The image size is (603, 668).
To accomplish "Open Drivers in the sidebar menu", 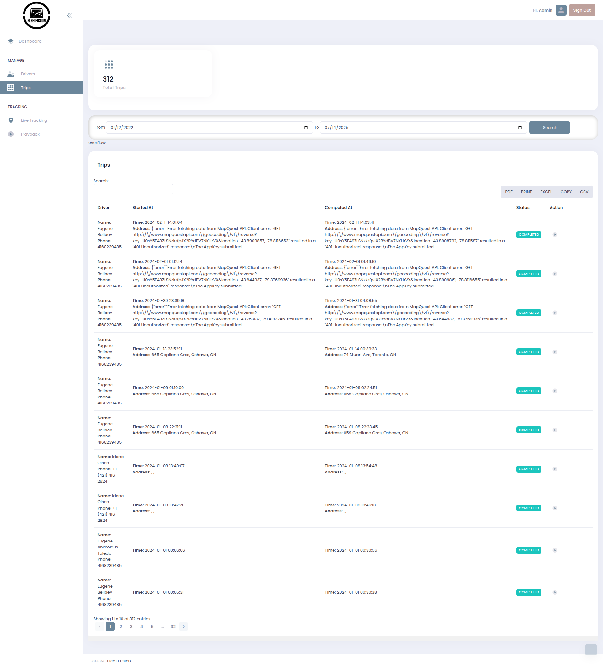I will coord(28,74).
